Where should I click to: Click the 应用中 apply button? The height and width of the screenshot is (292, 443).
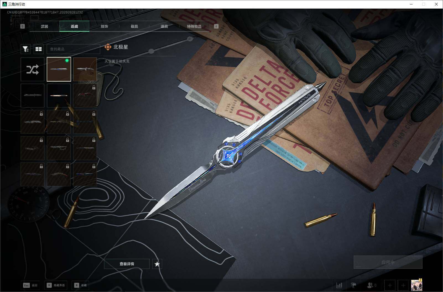[x=388, y=262]
